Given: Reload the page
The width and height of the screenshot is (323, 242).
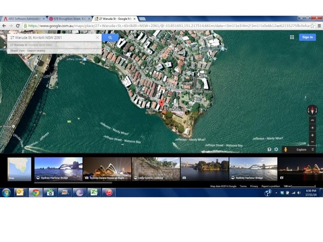Looking at the screenshot, I should coord(18,26).
